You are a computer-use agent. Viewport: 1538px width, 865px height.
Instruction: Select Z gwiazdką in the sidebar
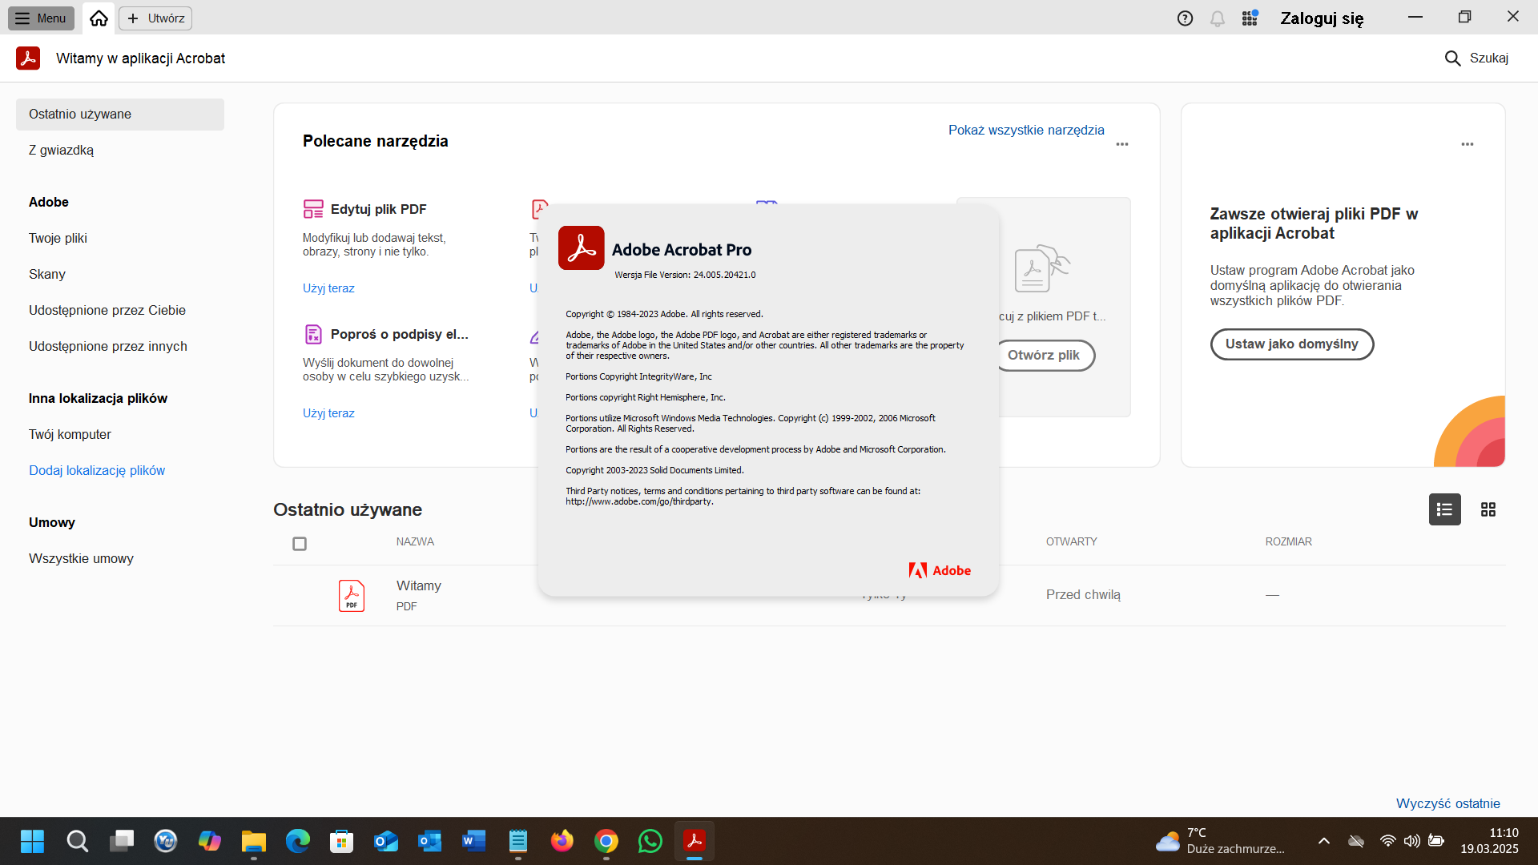point(61,150)
